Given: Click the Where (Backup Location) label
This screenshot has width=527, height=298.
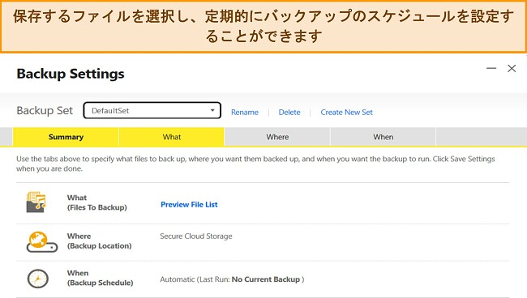Looking at the screenshot, I should (x=99, y=241).
